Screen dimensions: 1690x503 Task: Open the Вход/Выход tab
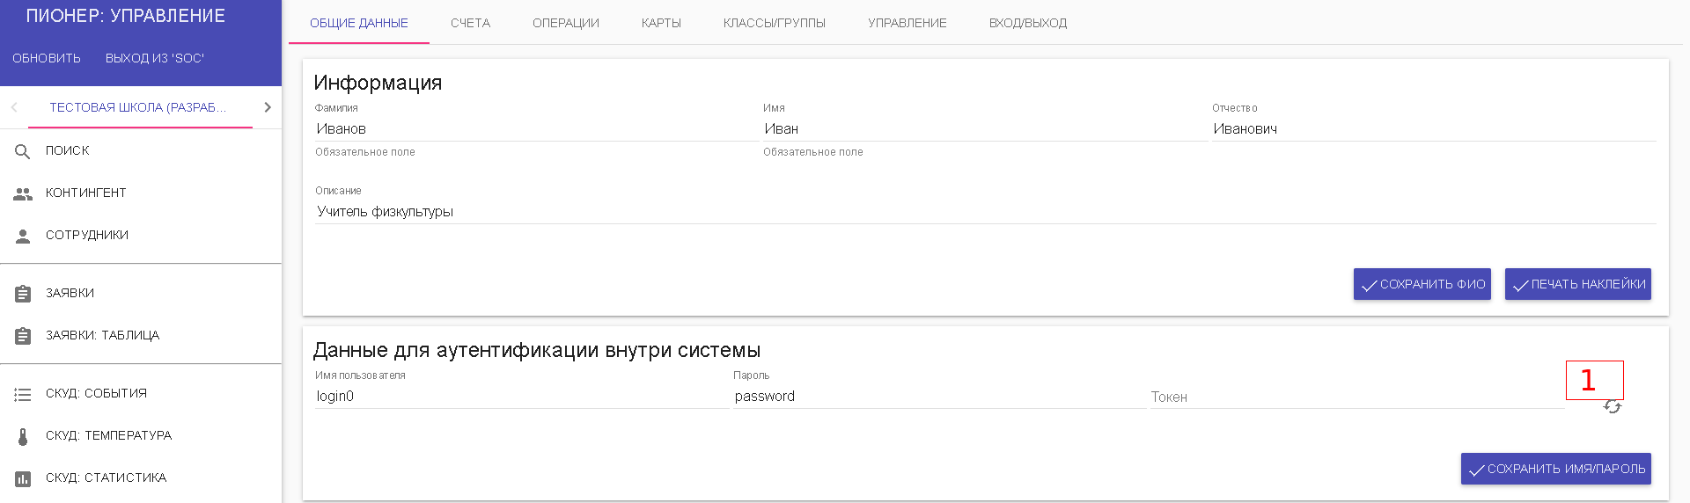[1028, 23]
